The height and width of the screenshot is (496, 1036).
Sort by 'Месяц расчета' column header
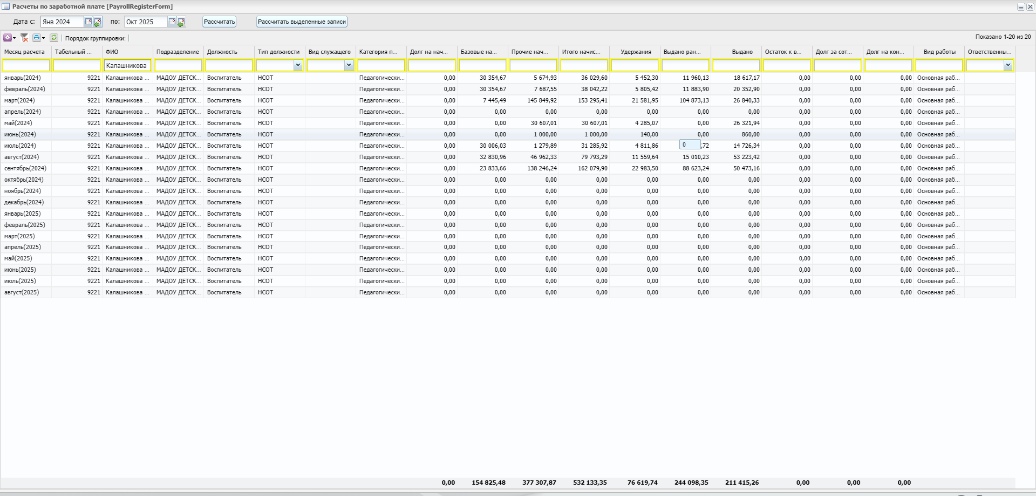click(x=25, y=52)
